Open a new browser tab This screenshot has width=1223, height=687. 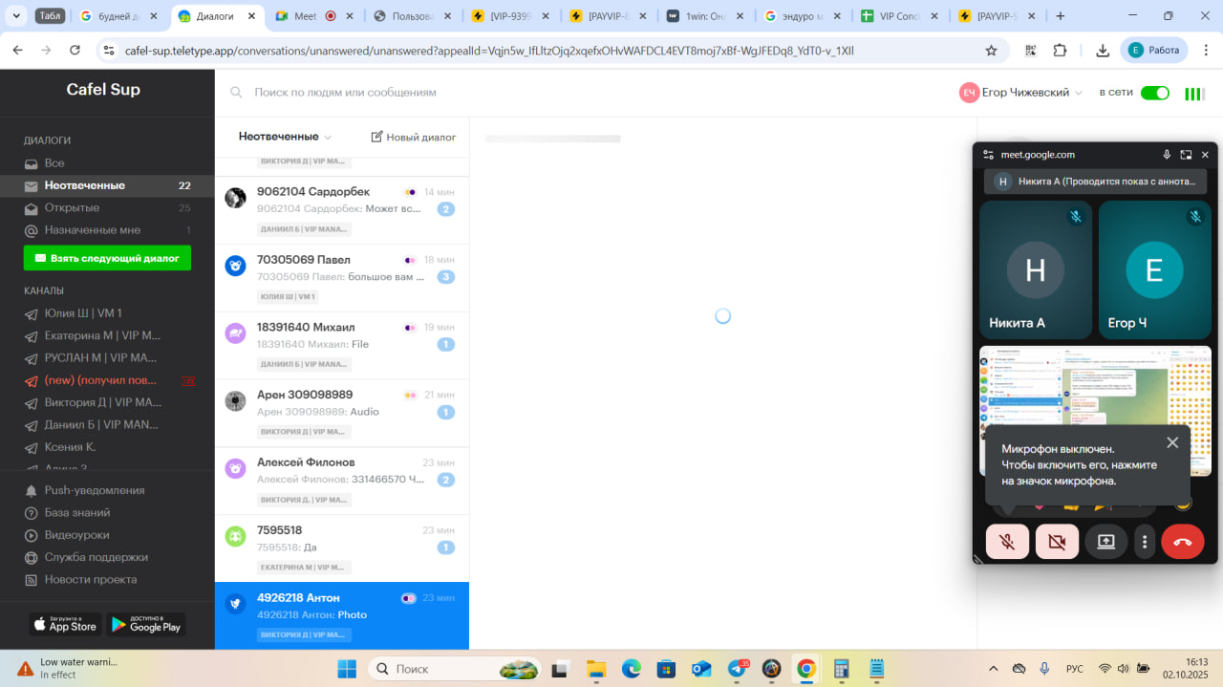(1061, 16)
